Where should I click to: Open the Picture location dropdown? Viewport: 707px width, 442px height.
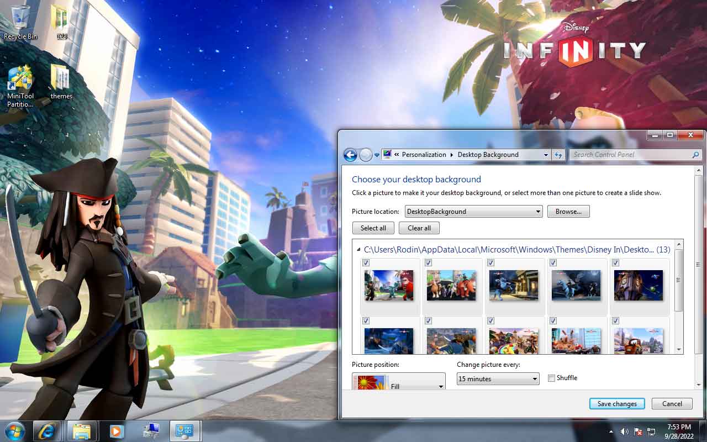click(x=473, y=212)
